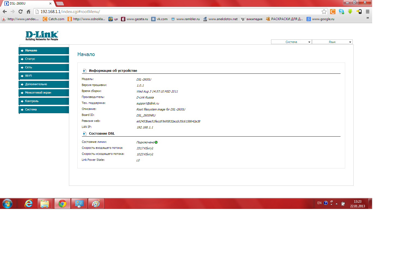This screenshot has width=407, height=265.
Task: Close the DSL-2600U browser tab
Action: (x=50, y=4)
